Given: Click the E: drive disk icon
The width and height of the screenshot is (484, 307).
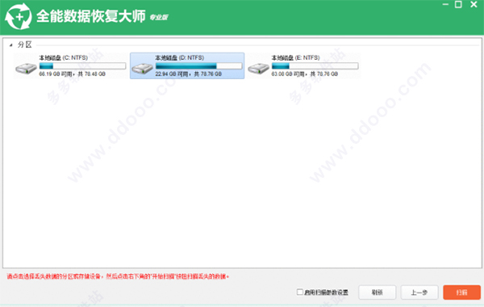Looking at the screenshot, I should pyautogui.click(x=258, y=68).
